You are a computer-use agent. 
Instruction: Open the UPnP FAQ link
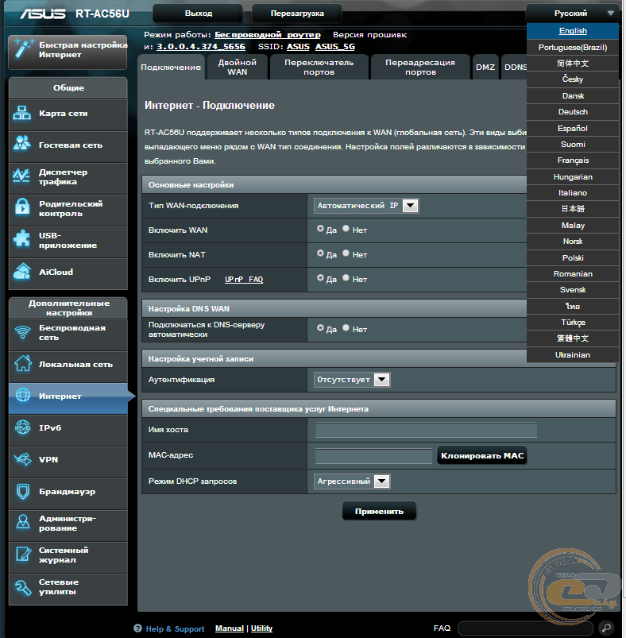[243, 280]
